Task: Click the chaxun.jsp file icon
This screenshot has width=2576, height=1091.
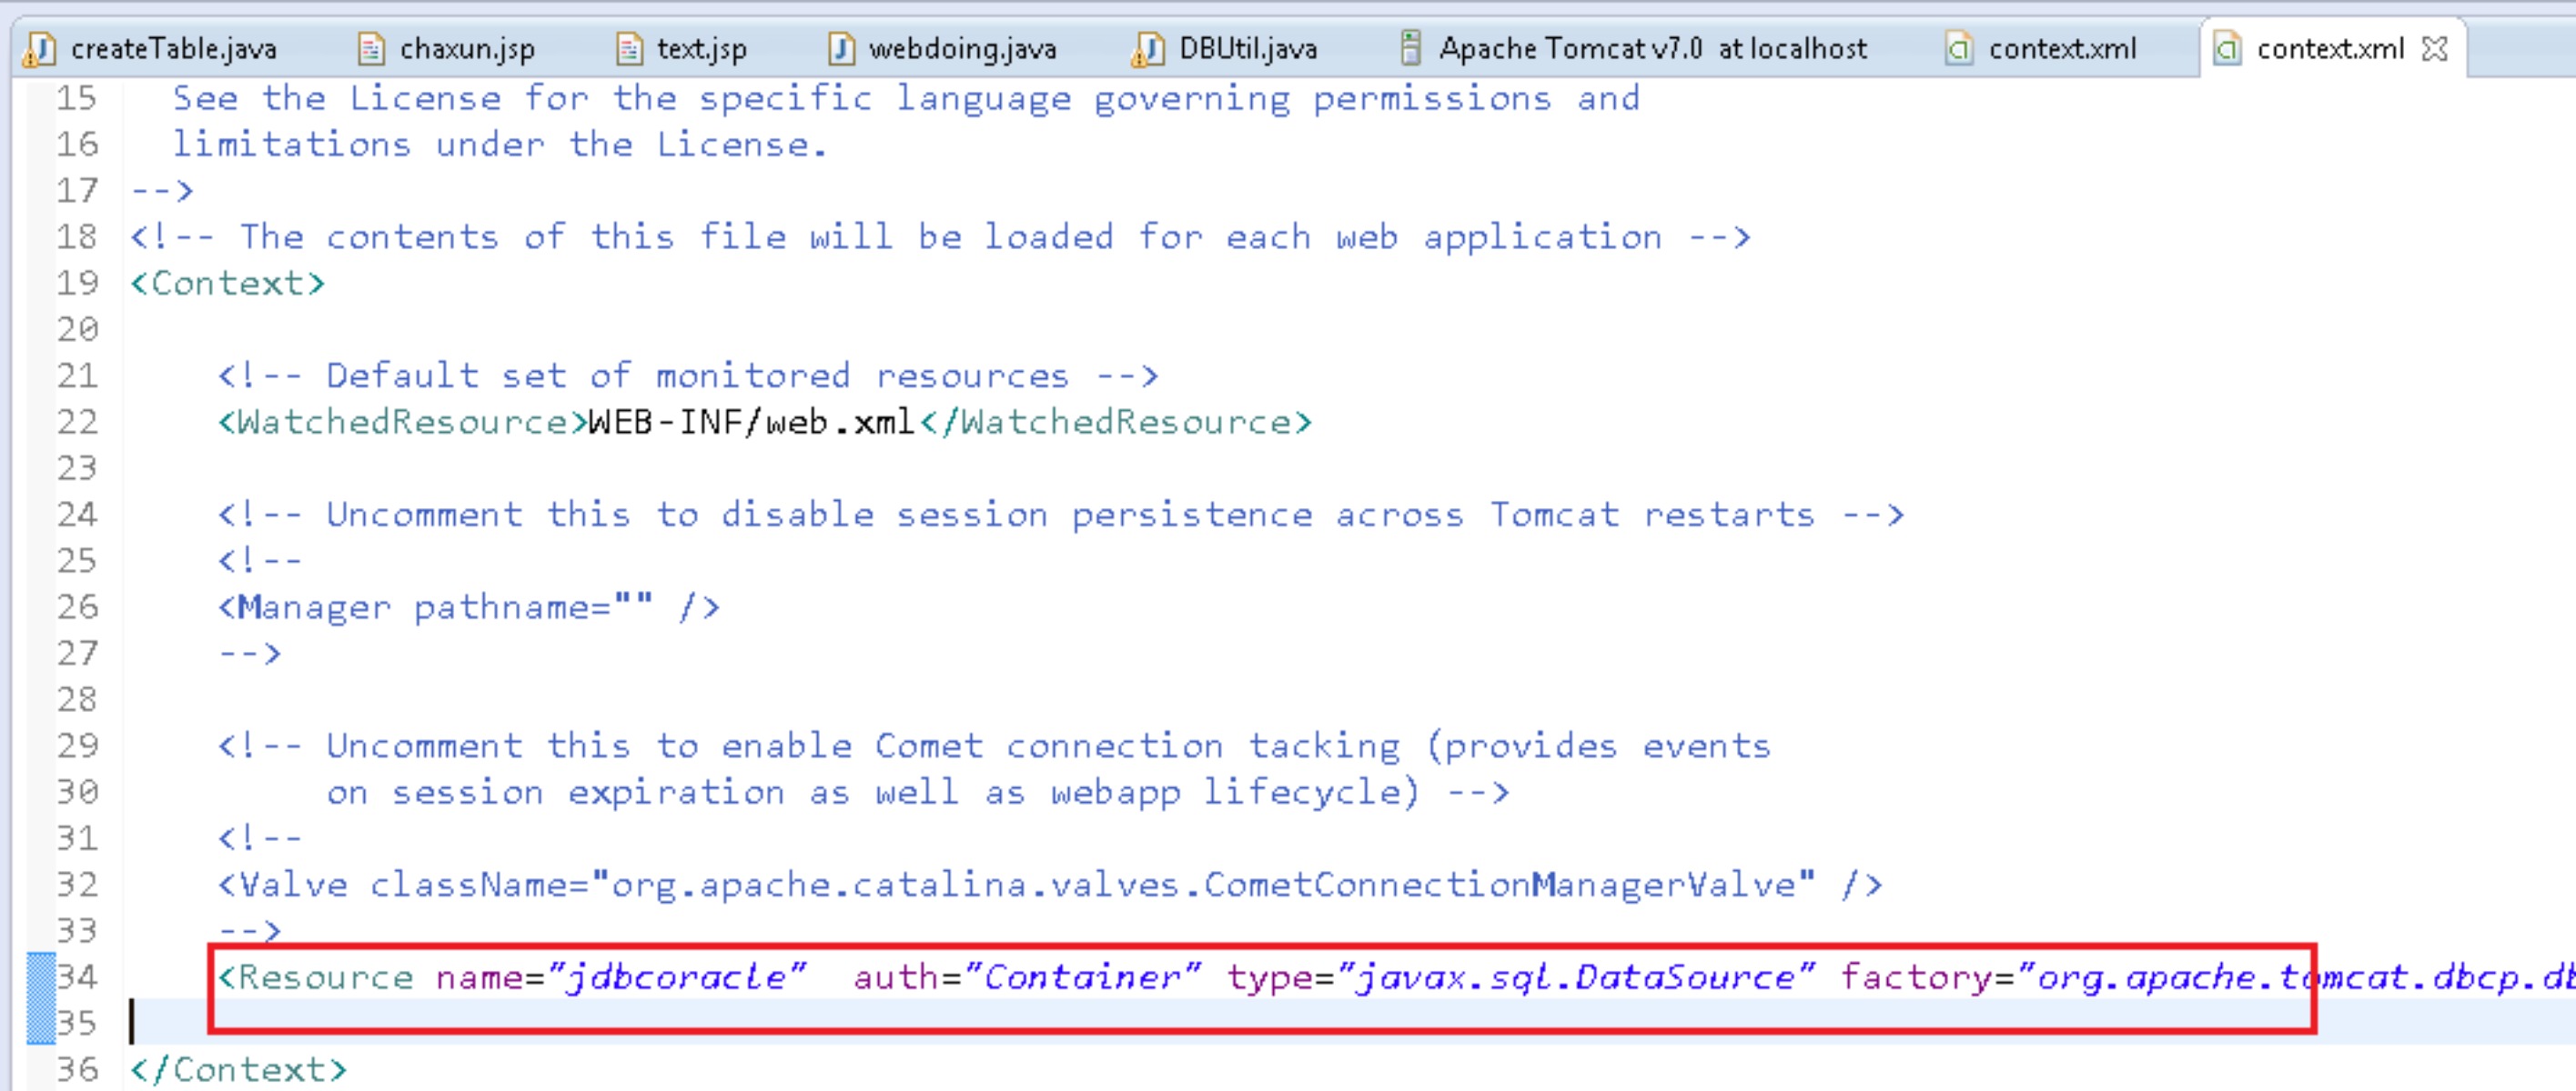Action: (371, 48)
